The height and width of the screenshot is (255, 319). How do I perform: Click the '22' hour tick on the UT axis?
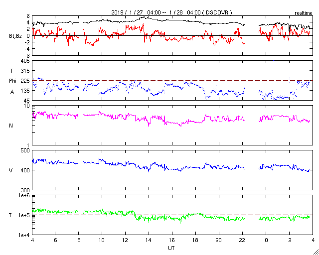pos(242,240)
